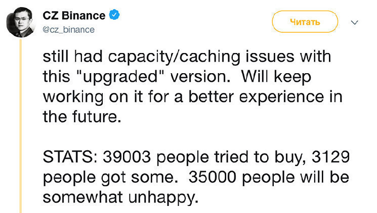This screenshot has width=377, height=213.
Task: Click the phrase 'the future.' in the tweet
Action: pos(82,117)
